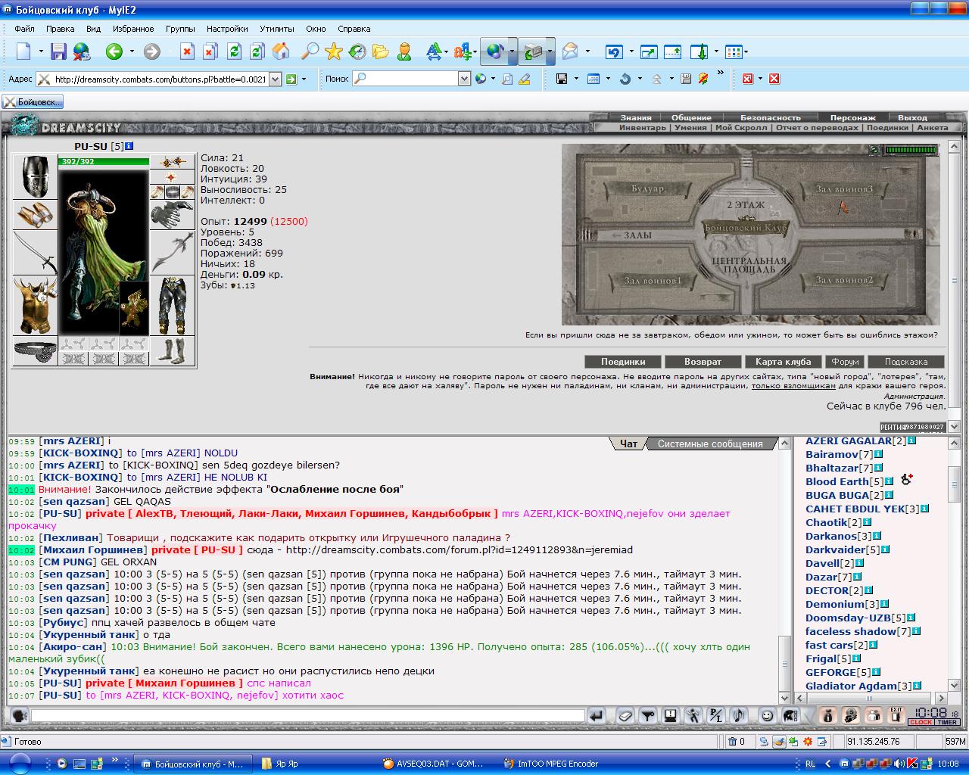Viewport: 969px width, 775px height.
Task: Click info icon next to Bairamov[7]
Action: click(879, 454)
